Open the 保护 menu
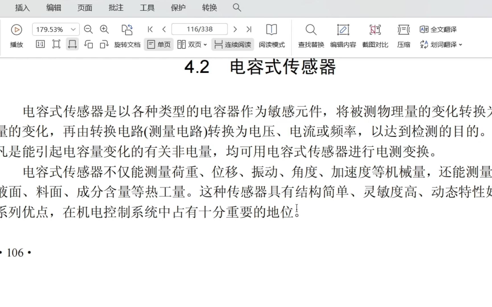Screen dimensions: 492x307 (178, 8)
